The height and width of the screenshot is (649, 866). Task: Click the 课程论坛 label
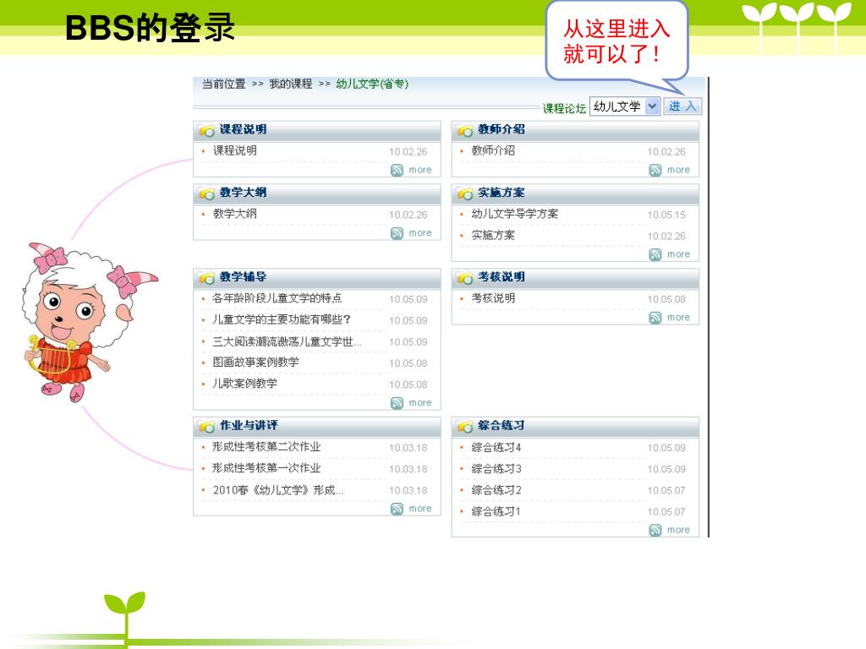(564, 108)
